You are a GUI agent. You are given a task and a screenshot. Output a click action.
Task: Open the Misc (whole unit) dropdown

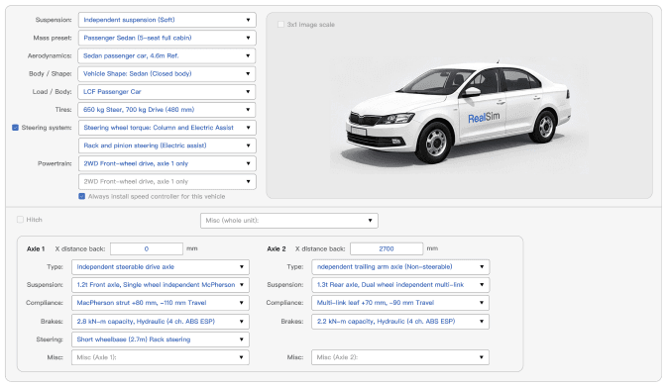point(289,221)
